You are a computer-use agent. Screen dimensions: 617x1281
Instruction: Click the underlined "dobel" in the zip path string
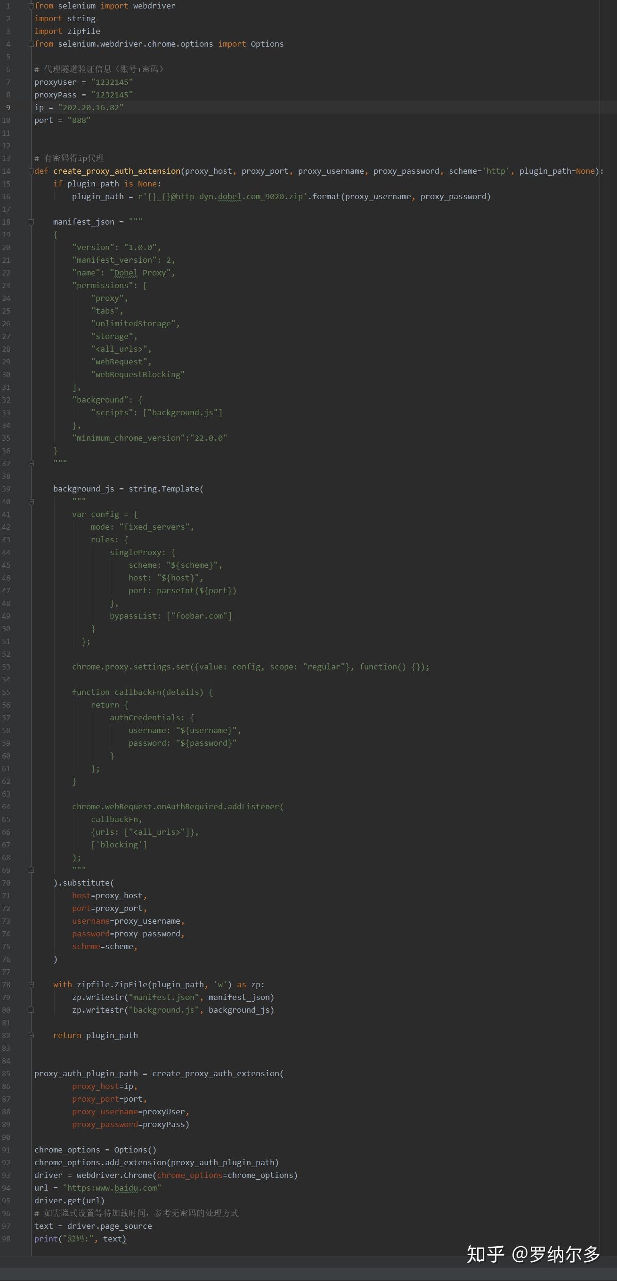[x=229, y=196]
